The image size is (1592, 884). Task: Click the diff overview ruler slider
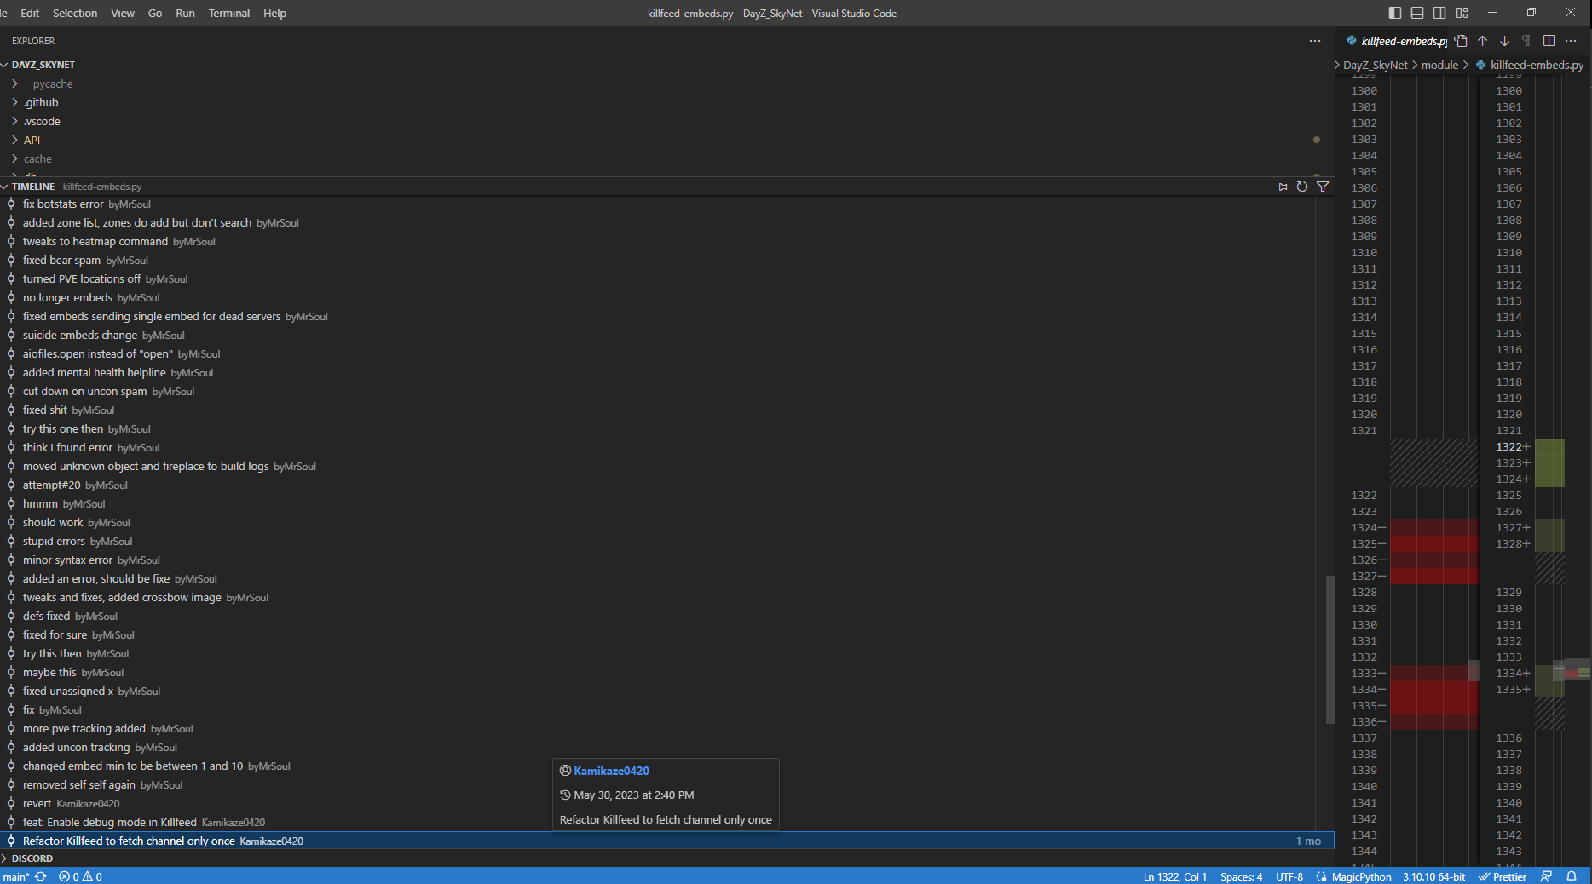pos(1576,669)
